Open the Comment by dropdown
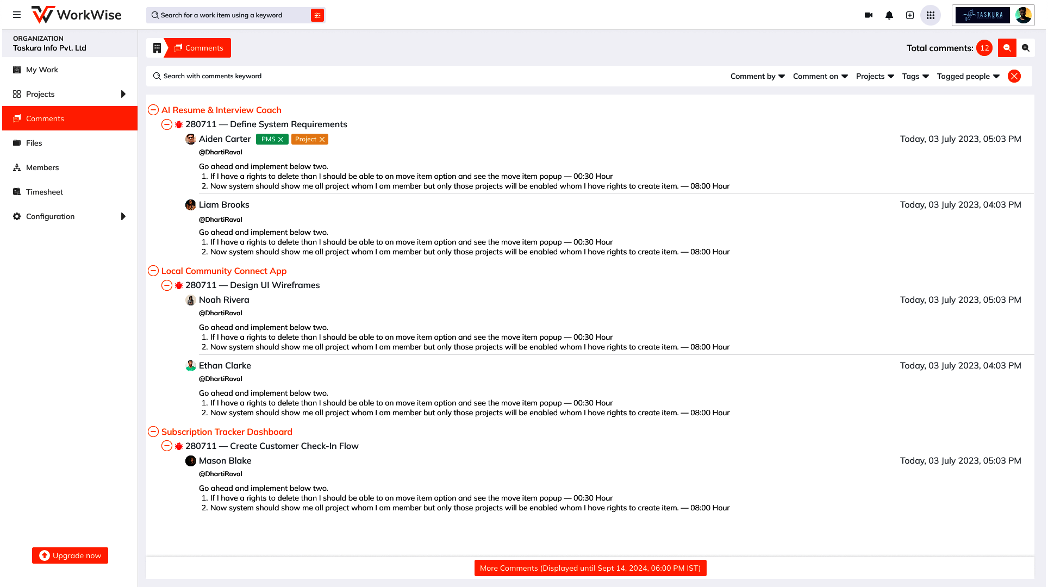 click(757, 76)
